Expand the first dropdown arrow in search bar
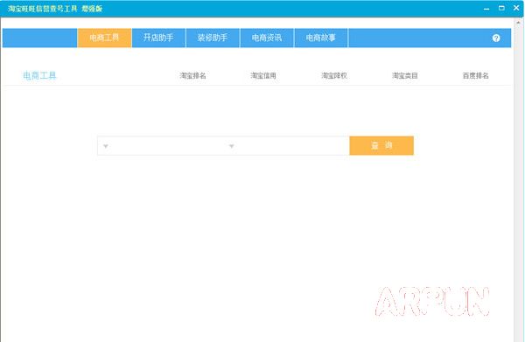 click(x=106, y=146)
